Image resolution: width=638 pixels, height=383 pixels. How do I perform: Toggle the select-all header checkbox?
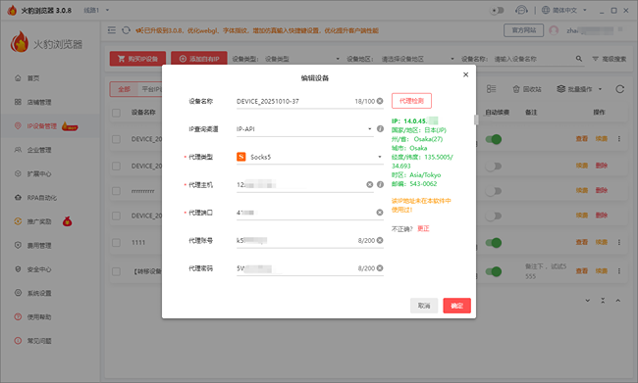pyautogui.click(x=116, y=113)
